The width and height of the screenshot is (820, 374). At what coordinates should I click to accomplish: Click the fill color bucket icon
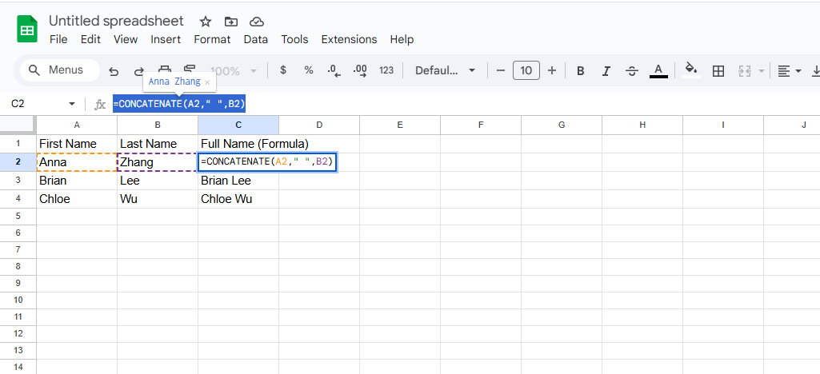pyautogui.click(x=691, y=70)
